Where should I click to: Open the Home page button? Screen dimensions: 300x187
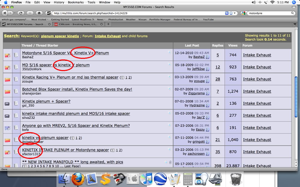point(39,13)
